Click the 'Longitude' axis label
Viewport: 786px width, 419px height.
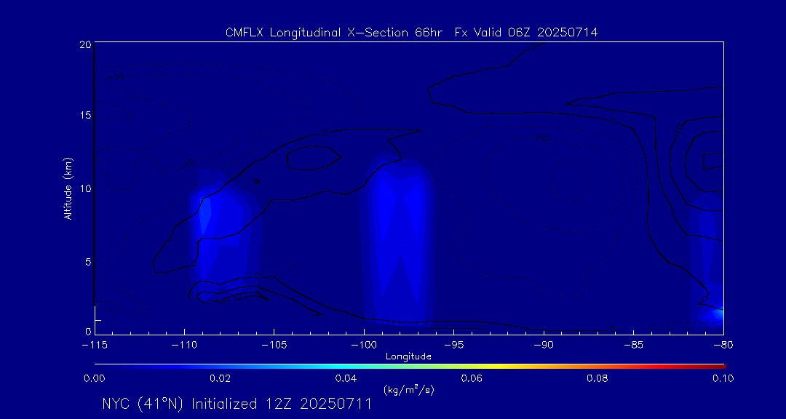pyautogui.click(x=408, y=357)
